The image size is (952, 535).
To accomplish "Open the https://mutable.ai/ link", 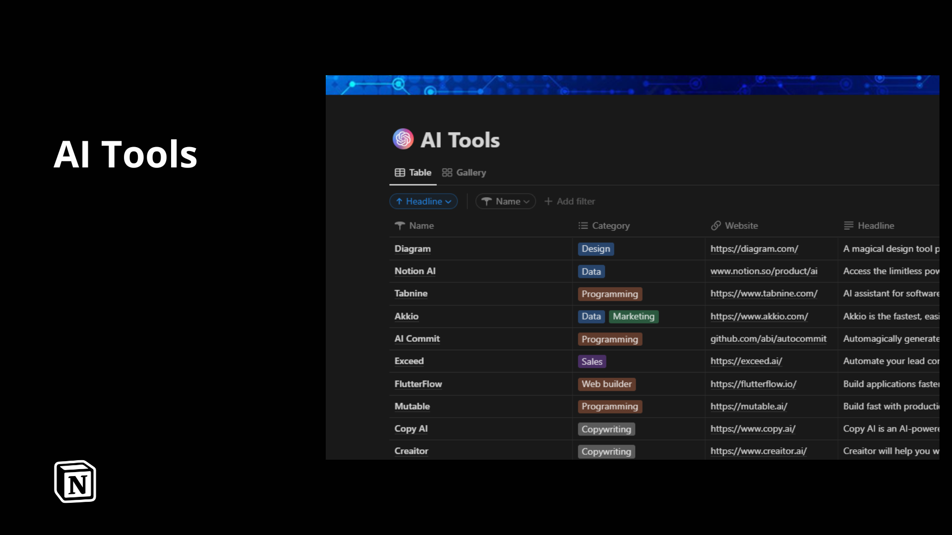I will pos(749,406).
